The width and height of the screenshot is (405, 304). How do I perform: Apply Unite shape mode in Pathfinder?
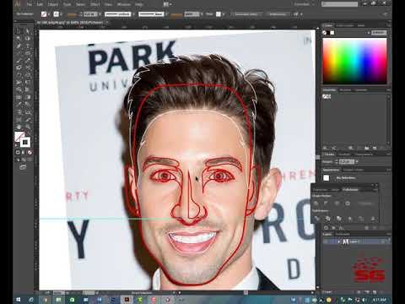coord(316,204)
